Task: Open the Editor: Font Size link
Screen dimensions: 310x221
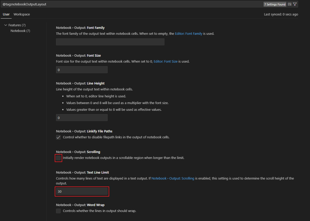Action: (x=165, y=61)
